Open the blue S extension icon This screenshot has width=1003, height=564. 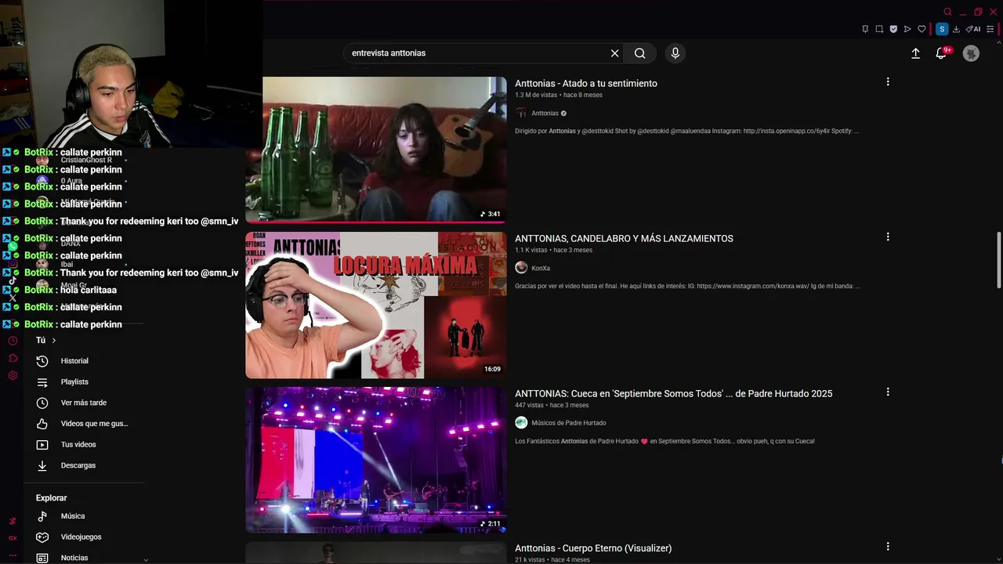[x=942, y=29]
